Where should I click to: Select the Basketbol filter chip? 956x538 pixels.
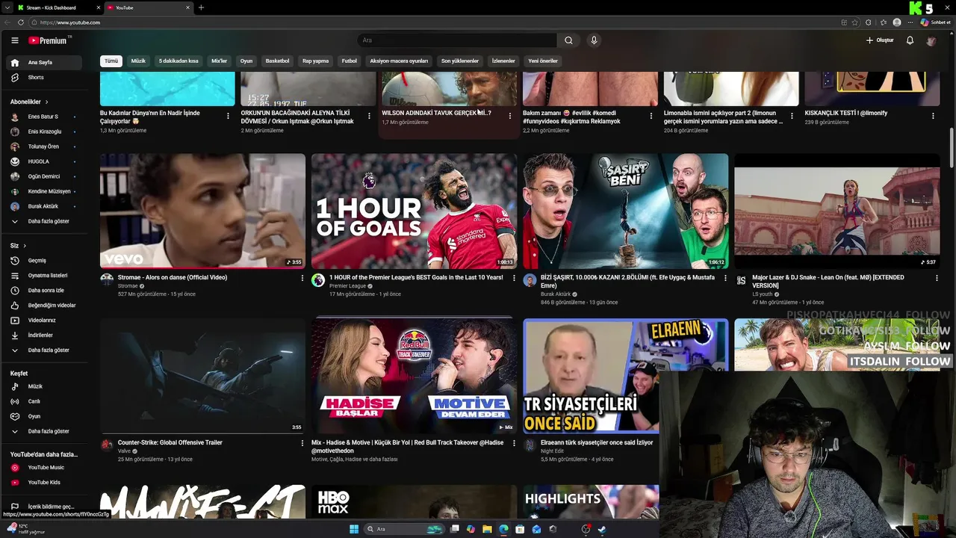coord(277,61)
